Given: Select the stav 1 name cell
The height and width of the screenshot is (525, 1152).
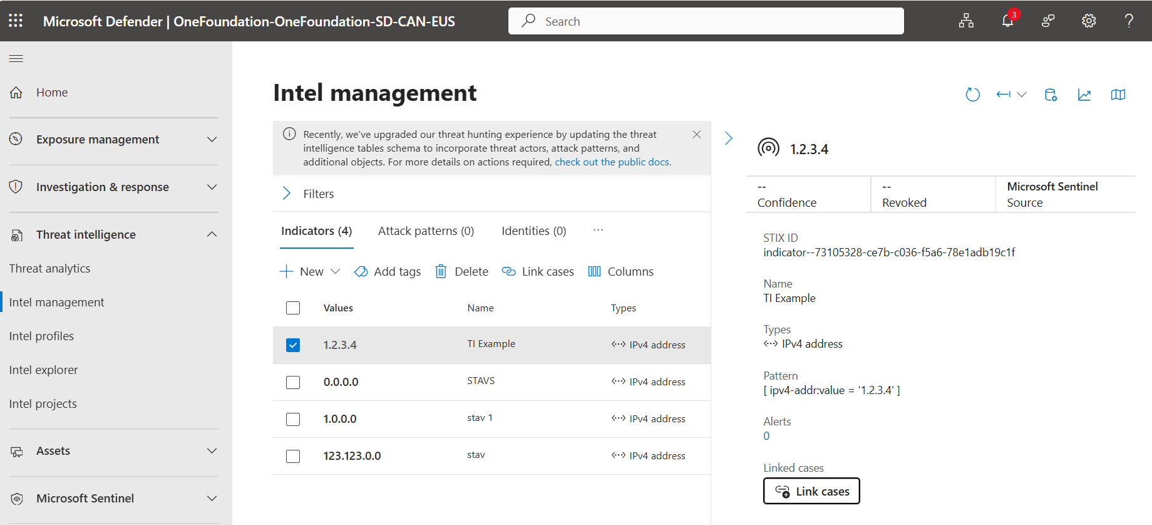Looking at the screenshot, I should coord(480,417).
